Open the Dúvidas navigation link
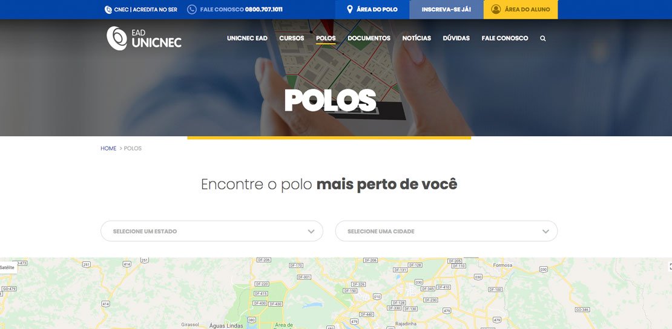Image resolution: width=672 pixels, height=329 pixels. point(456,38)
